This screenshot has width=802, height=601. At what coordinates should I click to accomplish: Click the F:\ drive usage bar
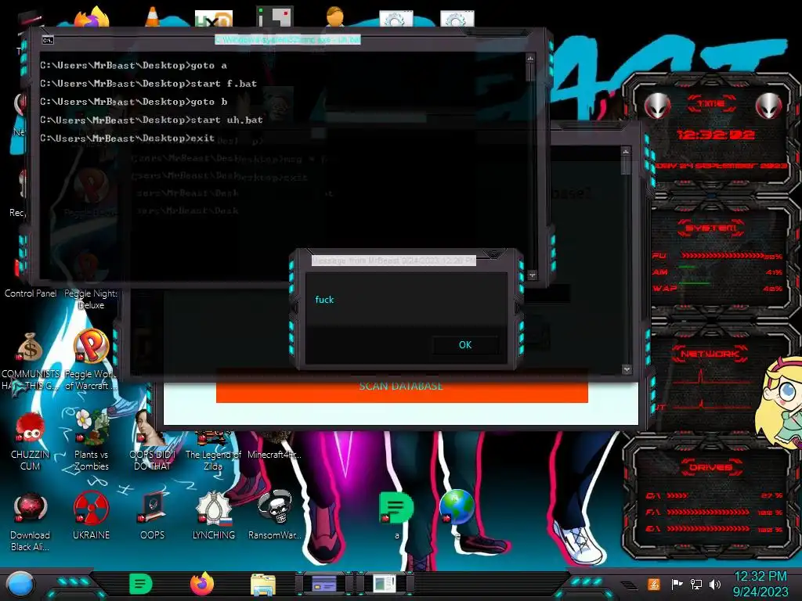pos(708,512)
